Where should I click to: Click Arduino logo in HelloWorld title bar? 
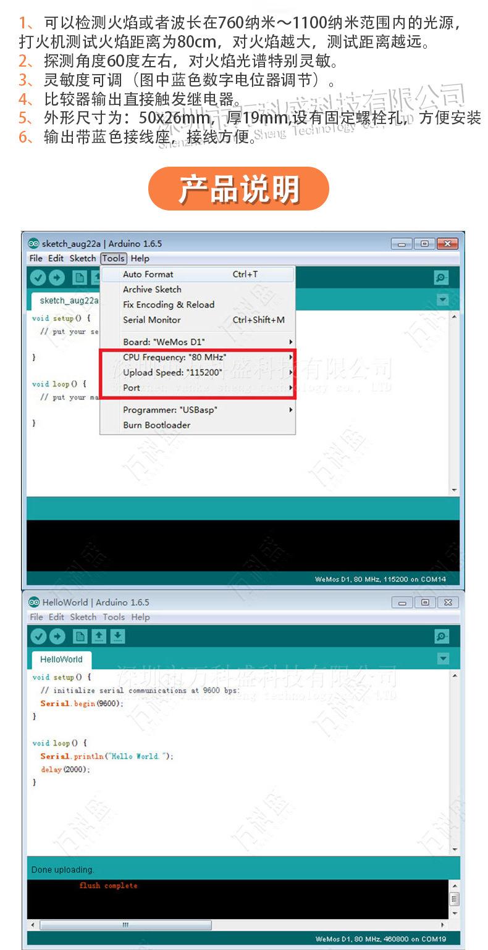[x=34, y=602]
